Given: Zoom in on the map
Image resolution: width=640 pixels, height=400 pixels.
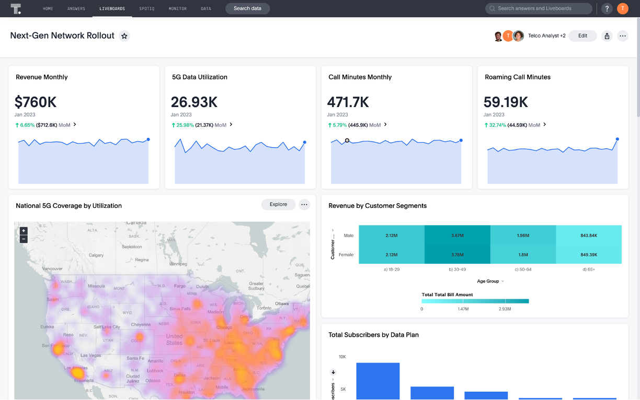Looking at the screenshot, I should [24, 231].
